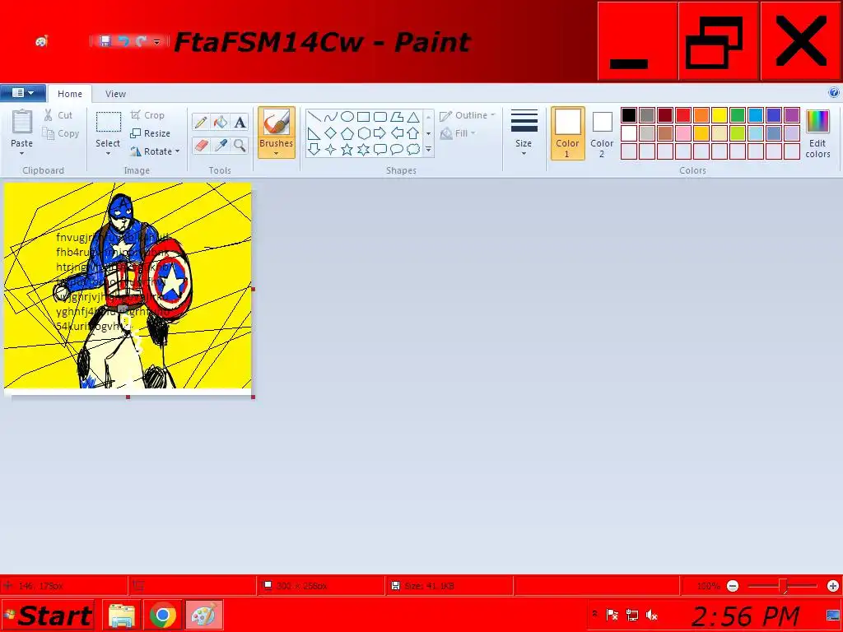
Task: Click the zoom out minus button
Action: point(733,586)
